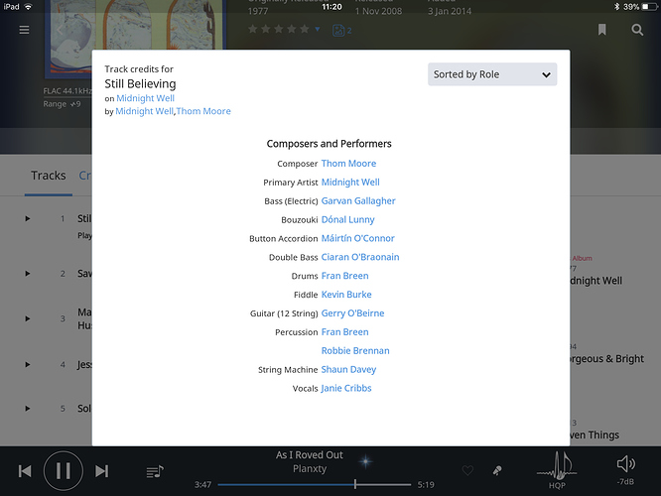This screenshot has width=661, height=496.
Task: Open the hamburger navigation menu
Action: (x=24, y=30)
